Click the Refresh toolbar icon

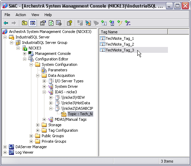[51, 23]
